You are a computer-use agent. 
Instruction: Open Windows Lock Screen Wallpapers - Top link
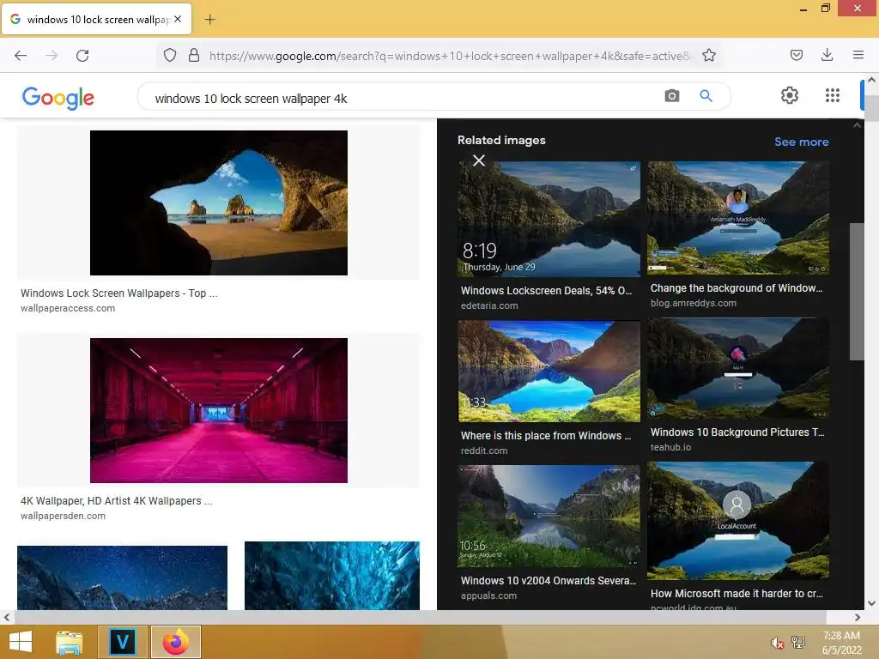pos(118,293)
